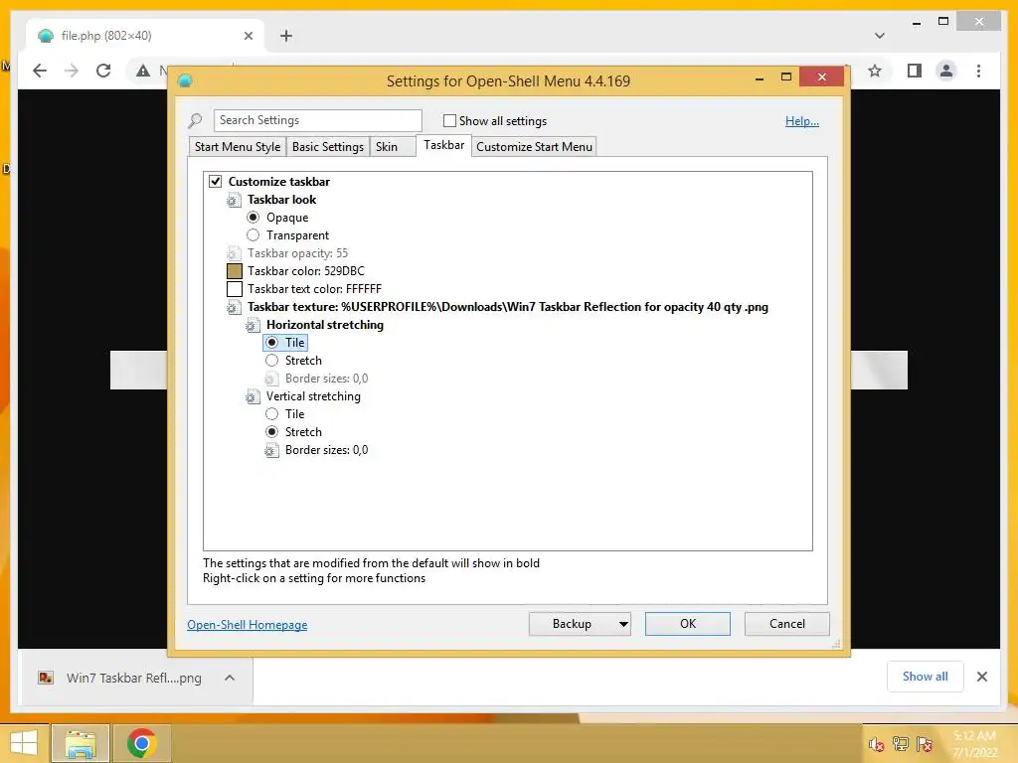Close the Open-Shell settings dialog

[822, 77]
